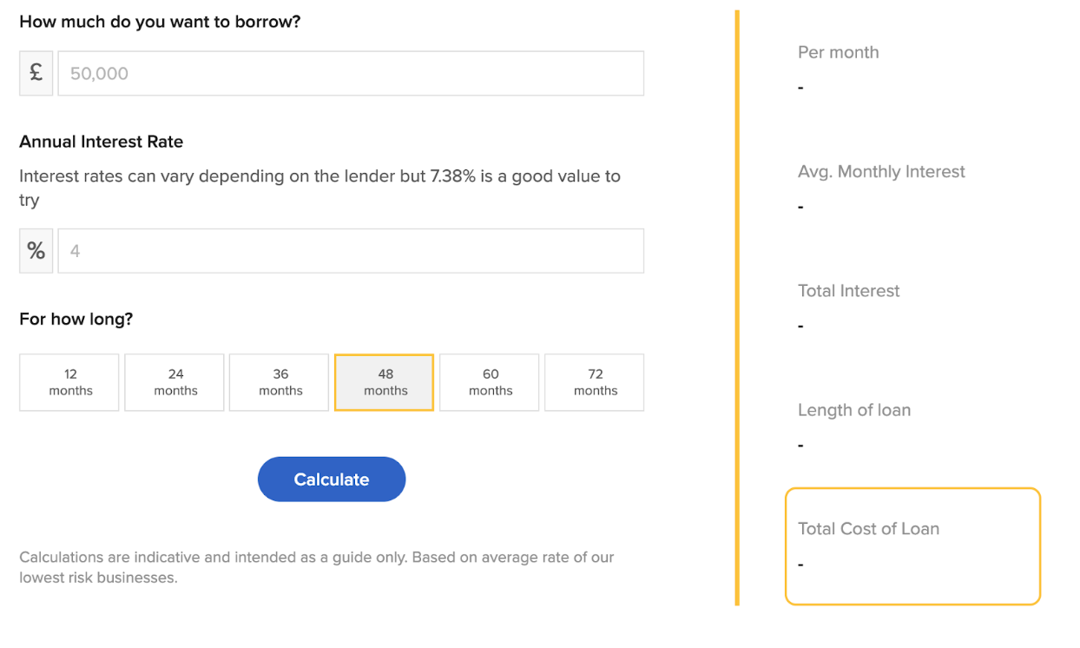Click the Avg. Monthly Interest label
Viewport: 1080px width, 648px height.
click(881, 171)
